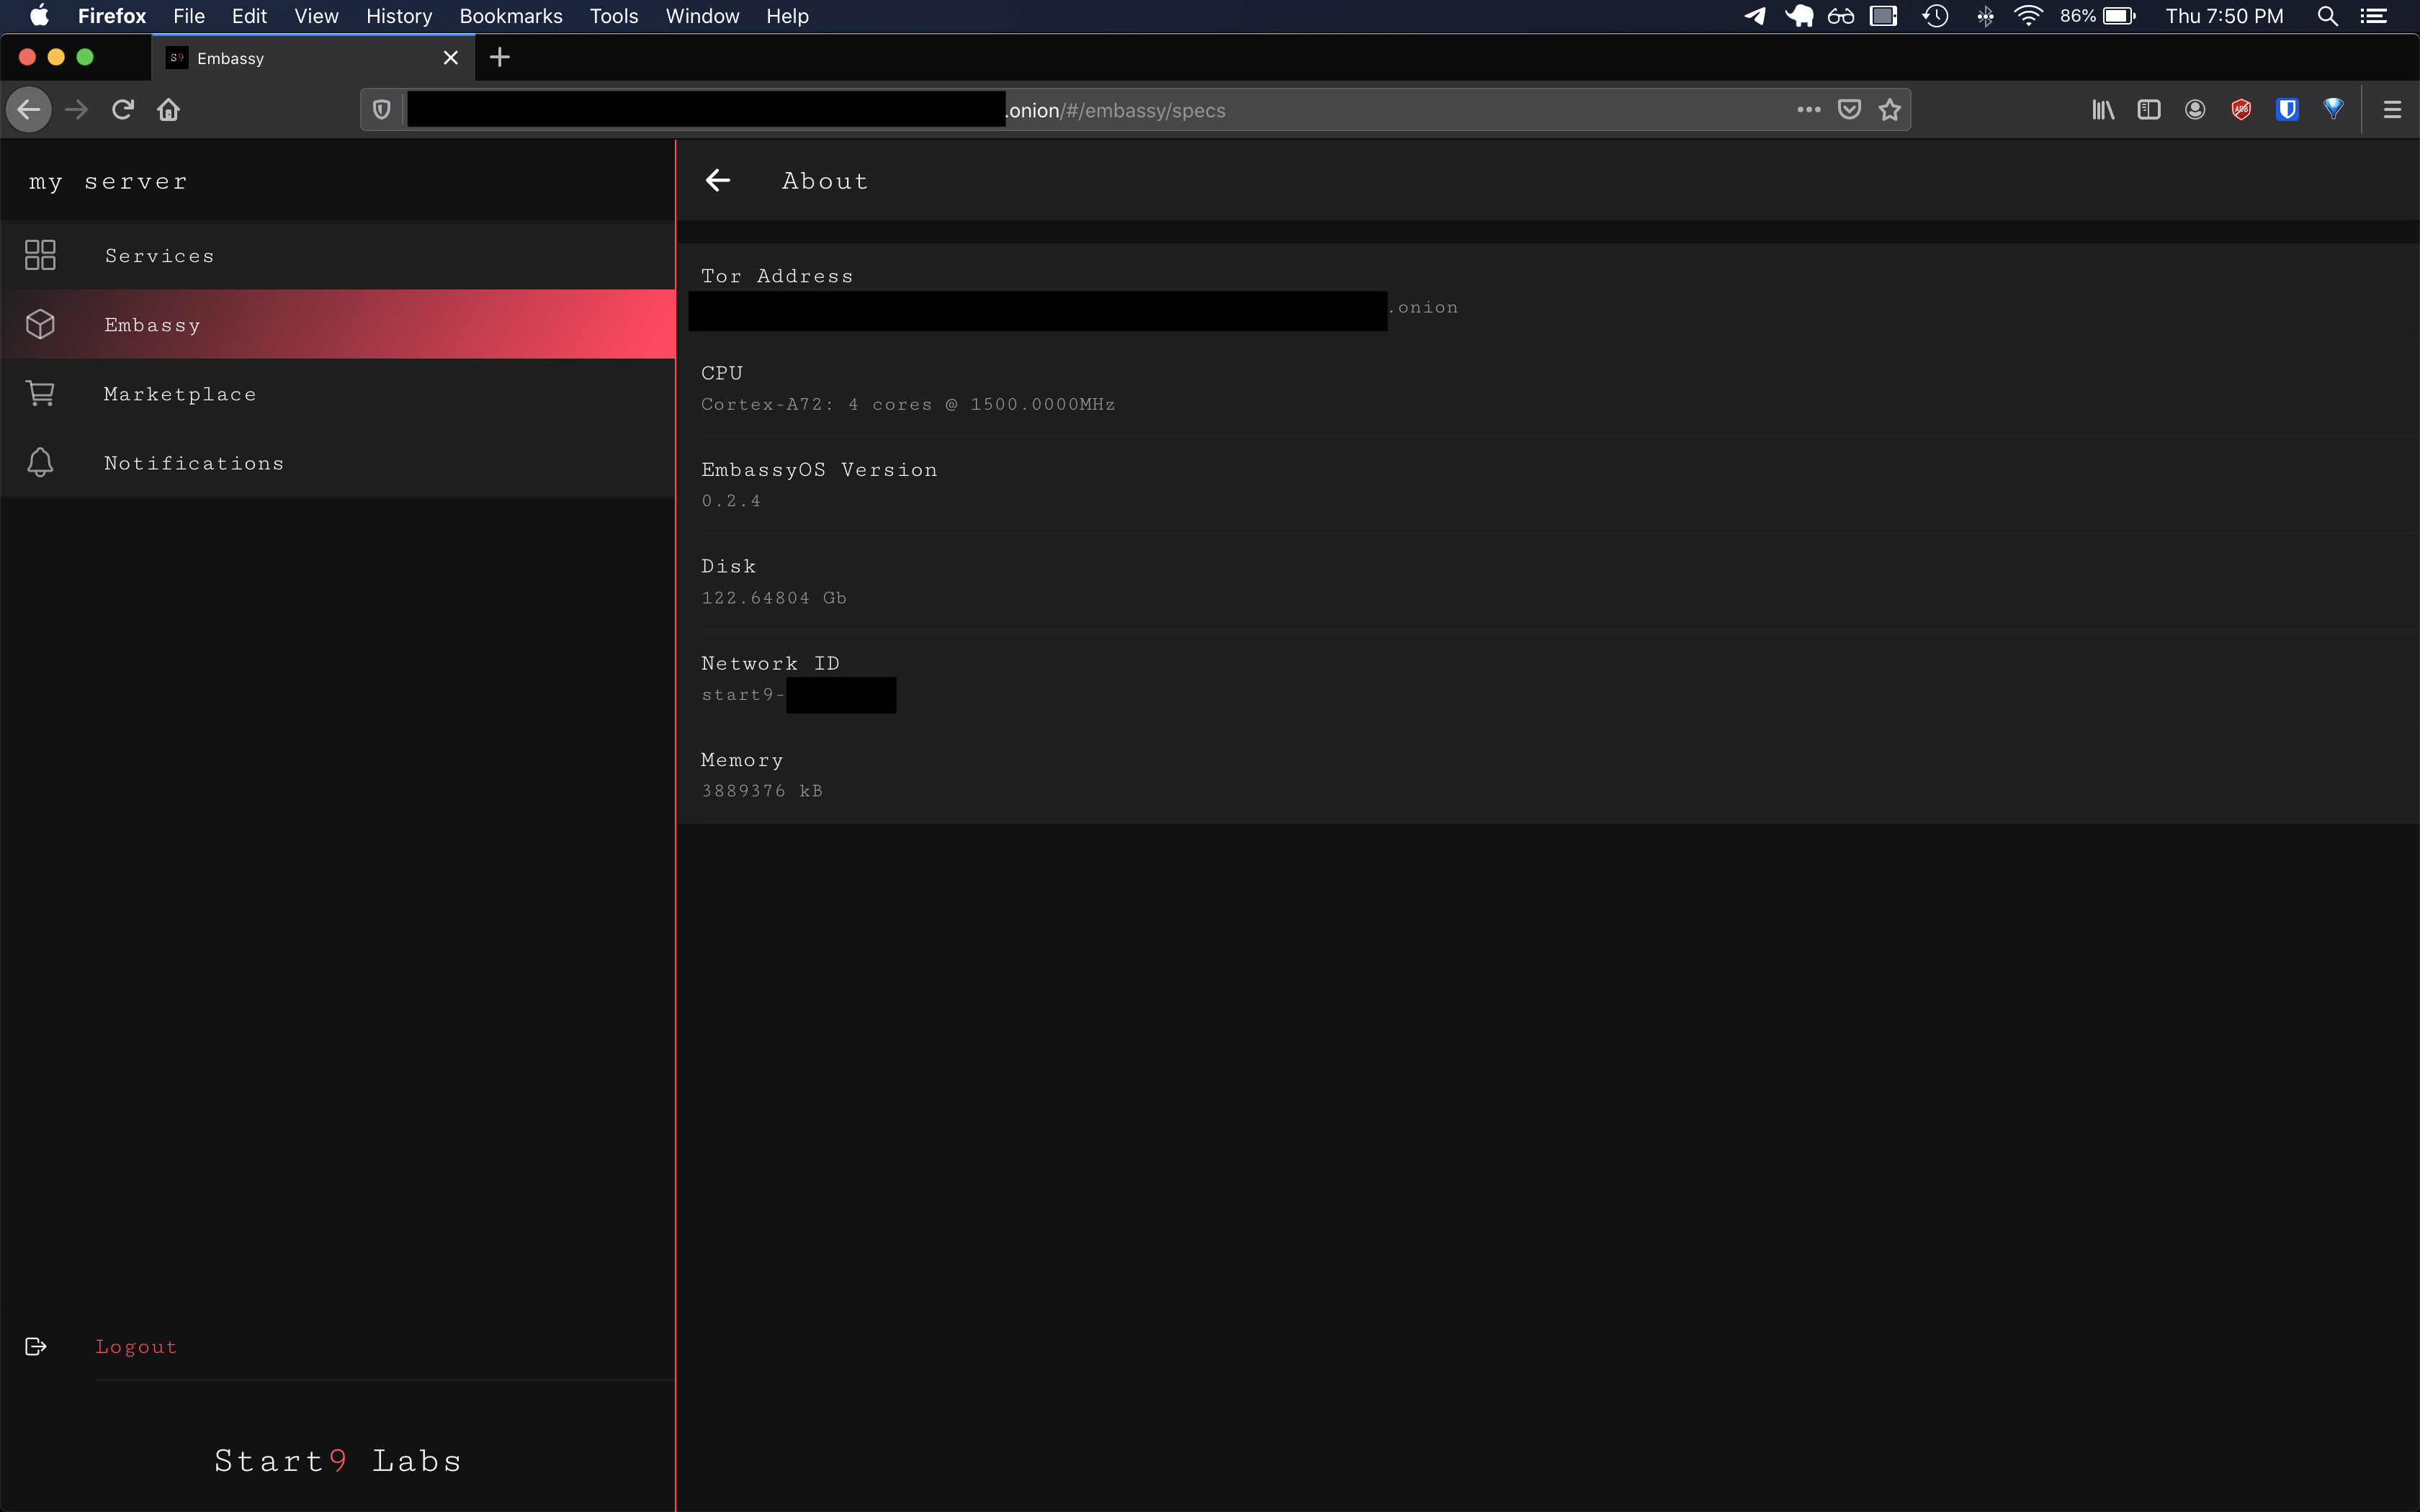Image resolution: width=2420 pixels, height=1512 pixels.
Task: Open macOS Spotlight search icon
Action: pyautogui.click(x=2327, y=16)
